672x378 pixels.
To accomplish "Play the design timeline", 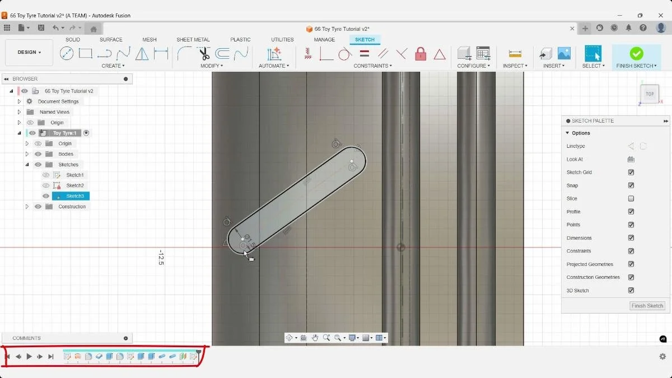I will click(x=29, y=356).
